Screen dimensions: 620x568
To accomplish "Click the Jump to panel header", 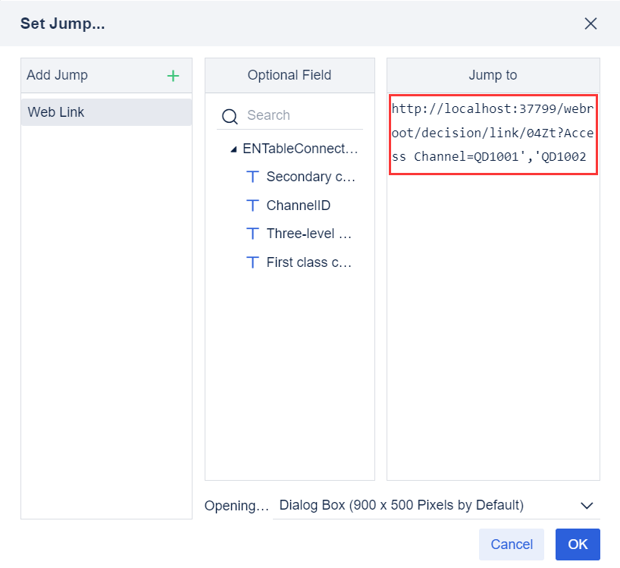I will click(493, 75).
